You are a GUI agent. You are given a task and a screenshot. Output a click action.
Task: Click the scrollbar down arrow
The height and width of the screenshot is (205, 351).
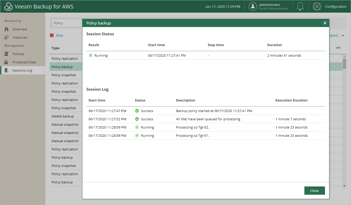[x=344, y=186]
